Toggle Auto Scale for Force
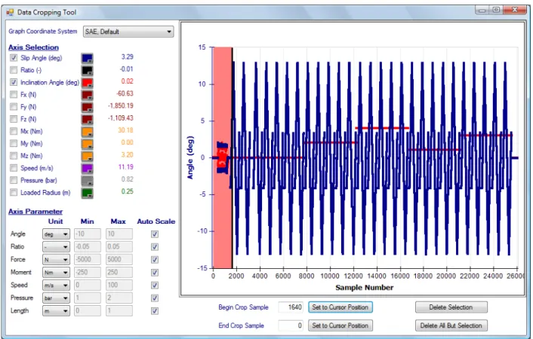Viewport: 533px width, 339px height. [x=155, y=260]
